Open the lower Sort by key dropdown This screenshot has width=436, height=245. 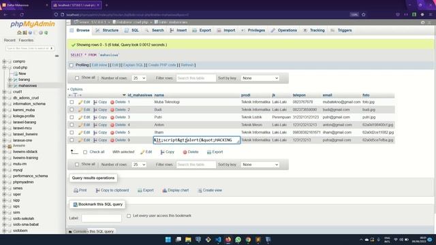click(x=260, y=165)
